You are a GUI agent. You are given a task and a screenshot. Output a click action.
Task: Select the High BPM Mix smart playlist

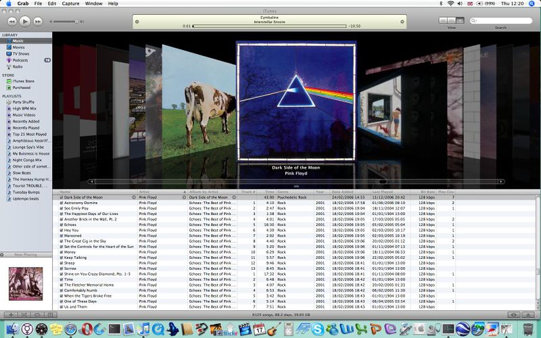26,108
